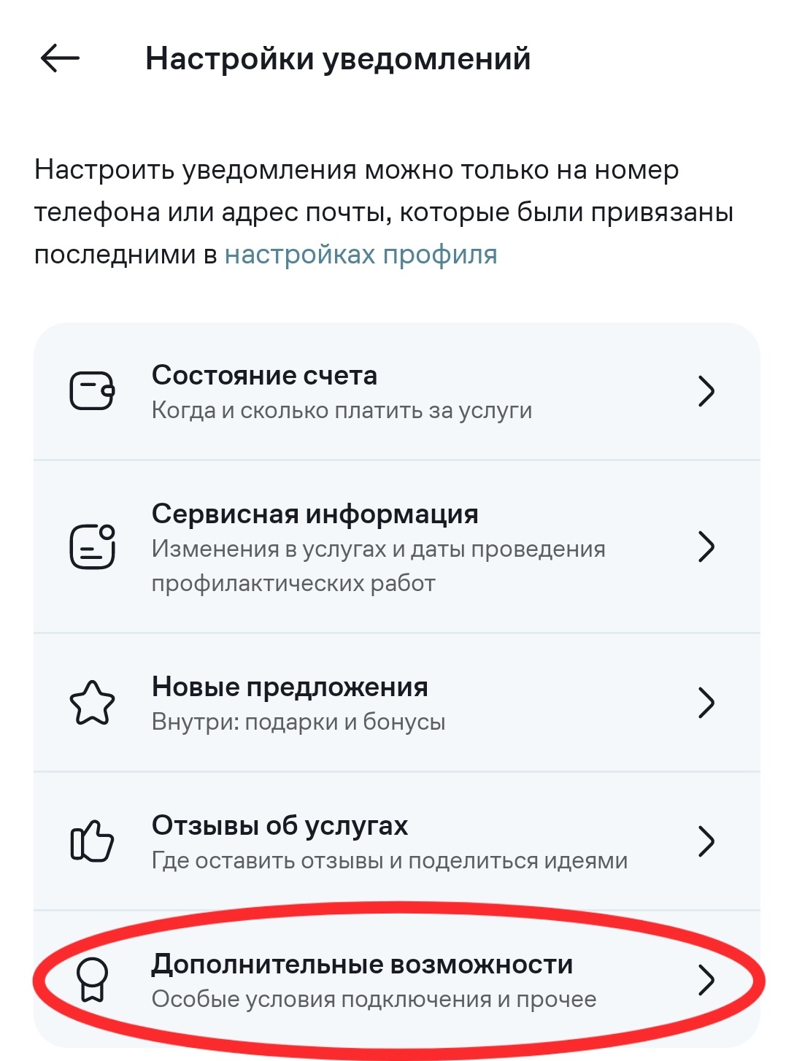The image size is (794, 1061).
Task: Go back using the arrow icon
Action: tap(60, 58)
